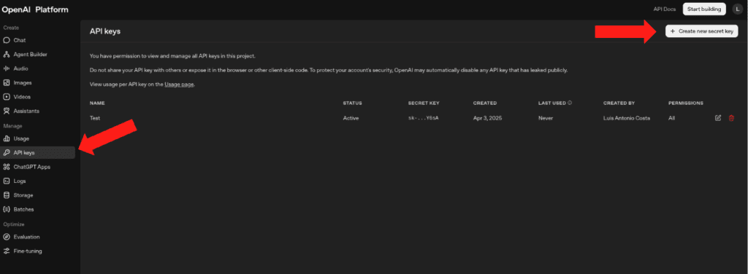748x274 pixels.
Task: Click the PERMISSIONS column header
Action: tap(685, 103)
